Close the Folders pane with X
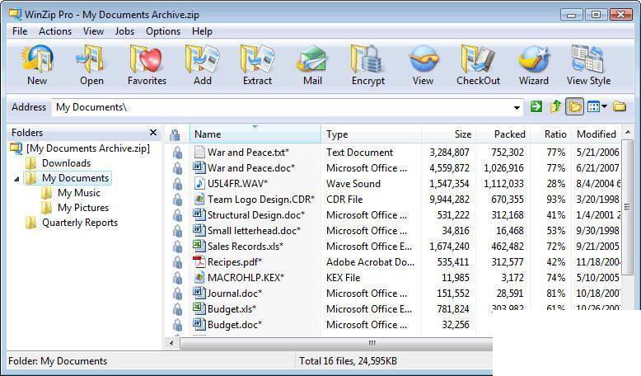The image size is (641, 376). (x=153, y=132)
